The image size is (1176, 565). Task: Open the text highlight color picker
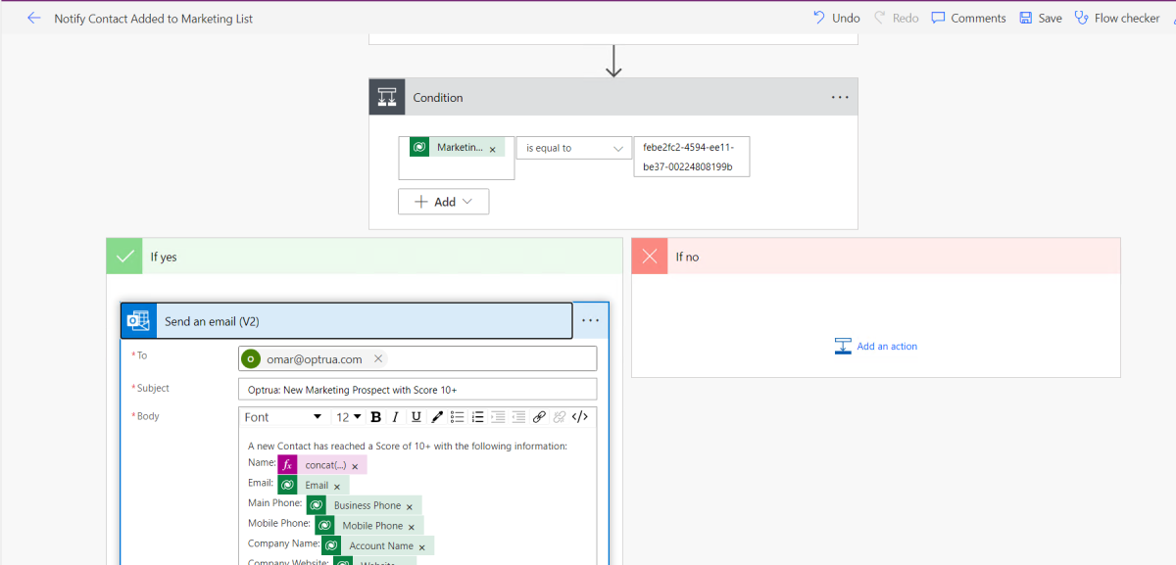click(x=437, y=417)
